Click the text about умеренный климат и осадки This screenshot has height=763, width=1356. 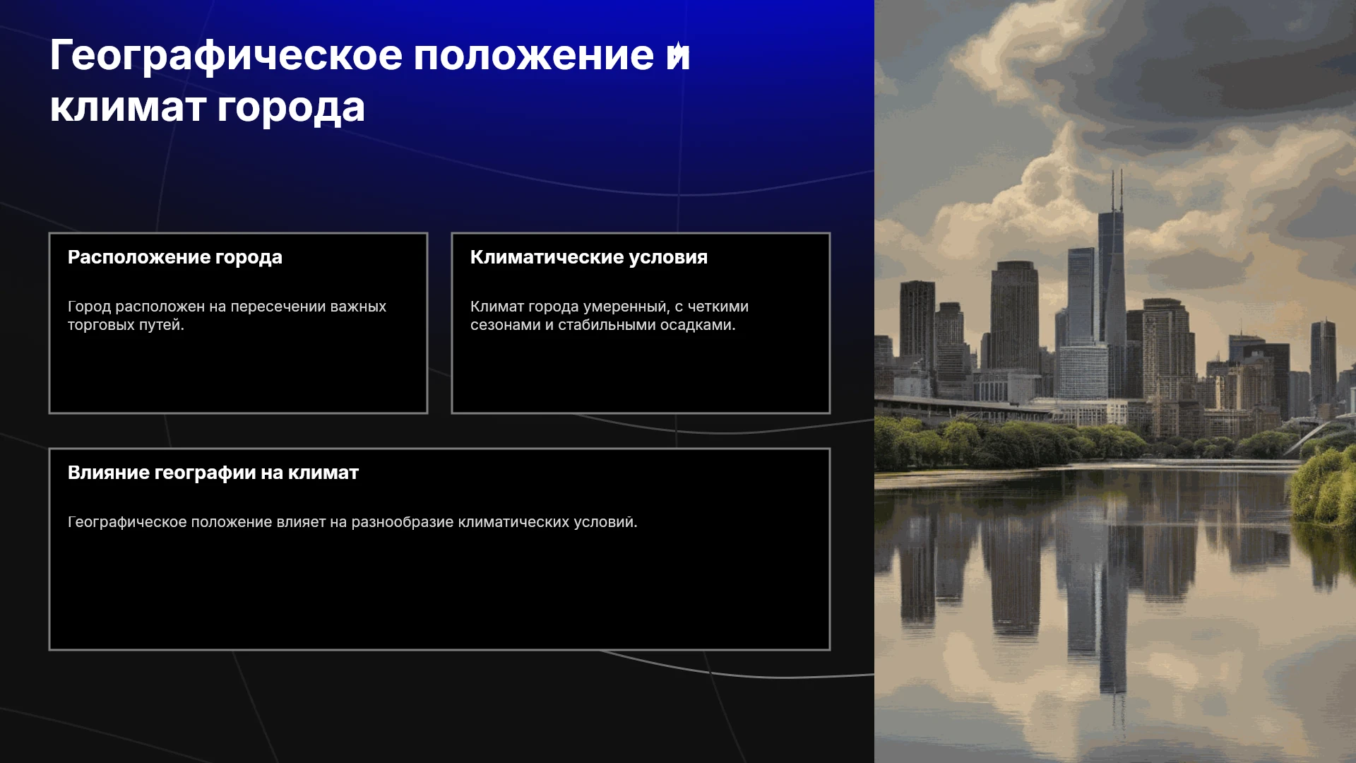pos(609,316)
